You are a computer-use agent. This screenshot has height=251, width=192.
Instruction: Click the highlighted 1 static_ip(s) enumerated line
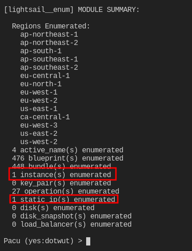click(x=64, y=200)
